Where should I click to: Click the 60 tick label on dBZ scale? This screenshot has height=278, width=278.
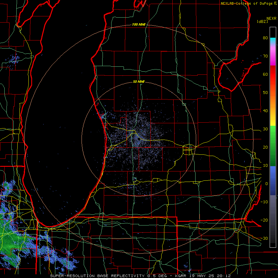[265, 74]
